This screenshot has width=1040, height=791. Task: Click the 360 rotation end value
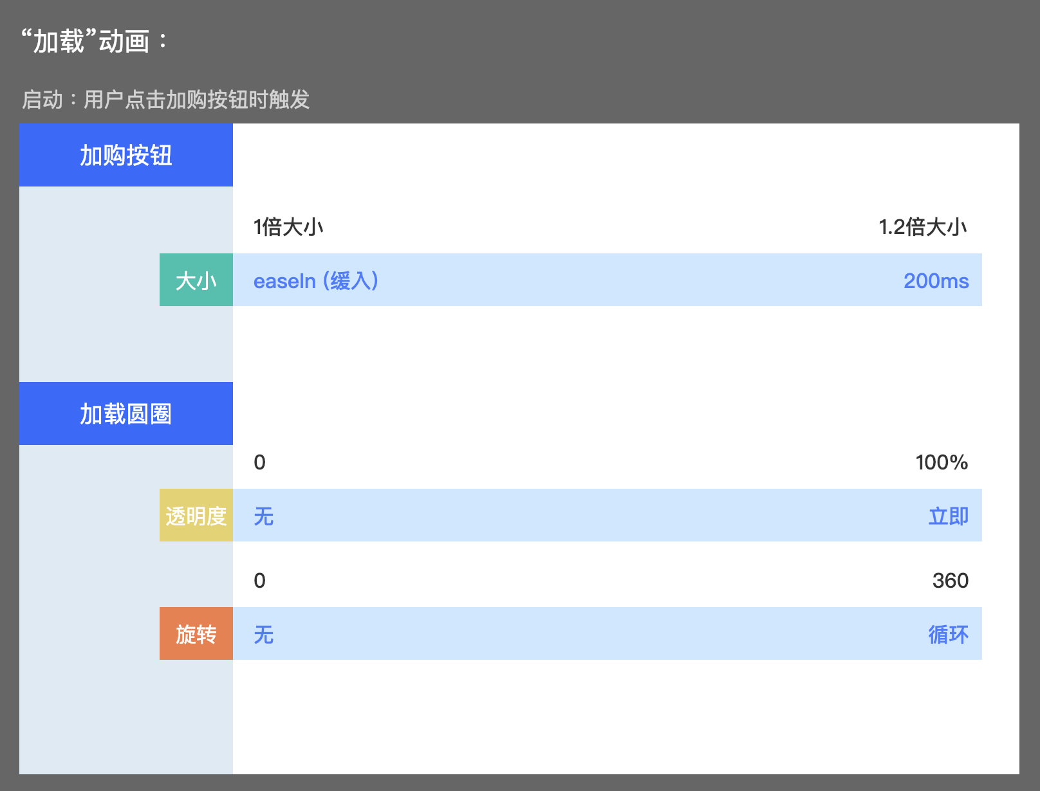point(950,581)
